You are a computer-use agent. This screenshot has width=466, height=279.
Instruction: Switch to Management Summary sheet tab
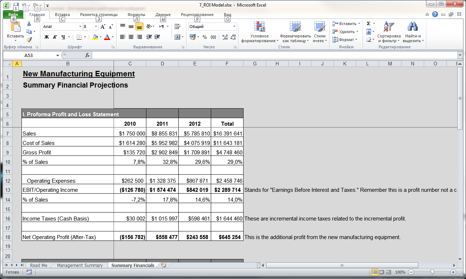tap(80, 266)
